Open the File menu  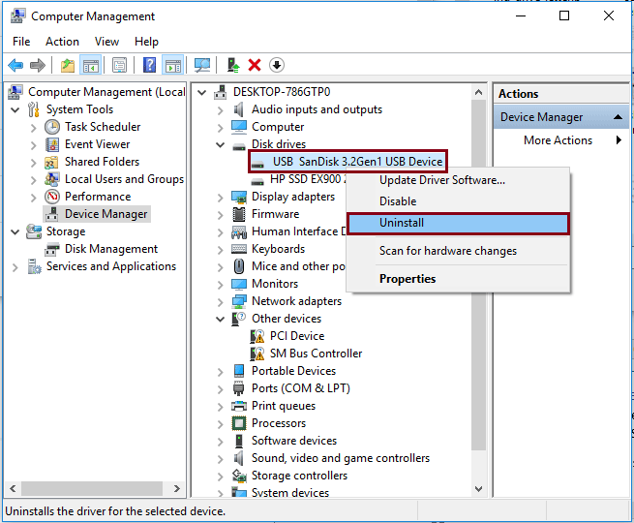pyautogui.click(x=21, y=42)
